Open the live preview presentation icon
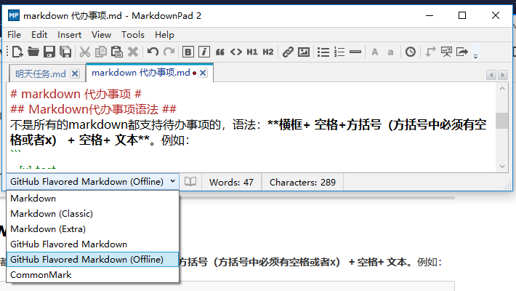Image resolution: width=516 pixels, height=291 pixels. (x=446, y=52)
